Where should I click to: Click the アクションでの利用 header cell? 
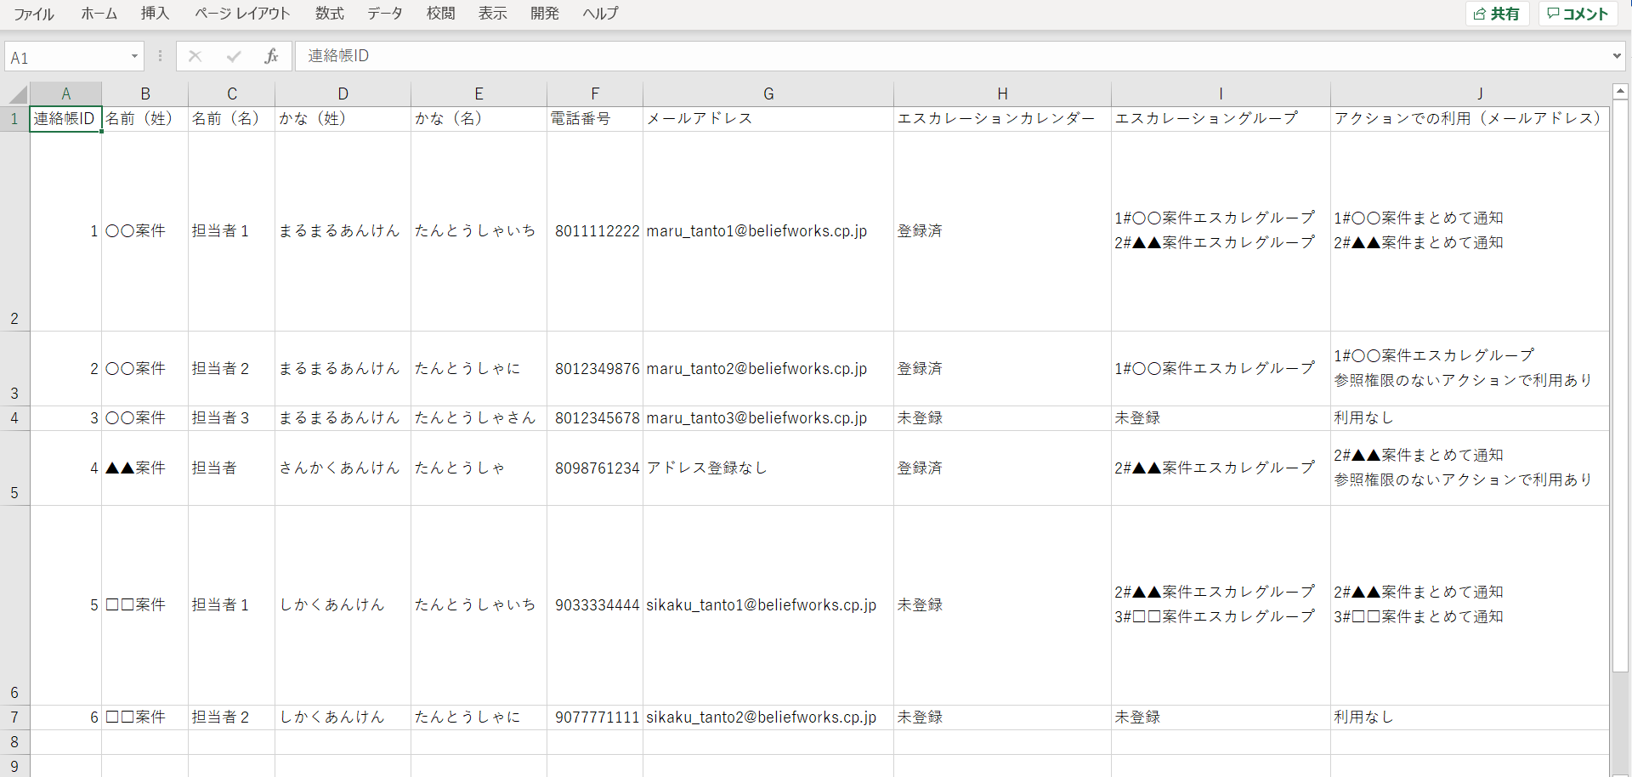click(x=1470, y=119)
